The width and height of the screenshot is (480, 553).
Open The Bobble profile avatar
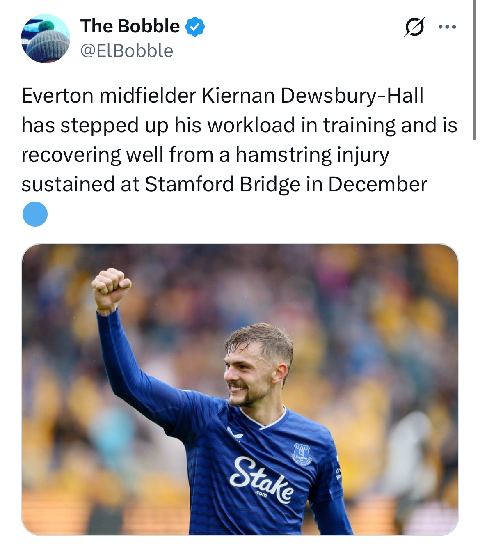tap(45, 38)
